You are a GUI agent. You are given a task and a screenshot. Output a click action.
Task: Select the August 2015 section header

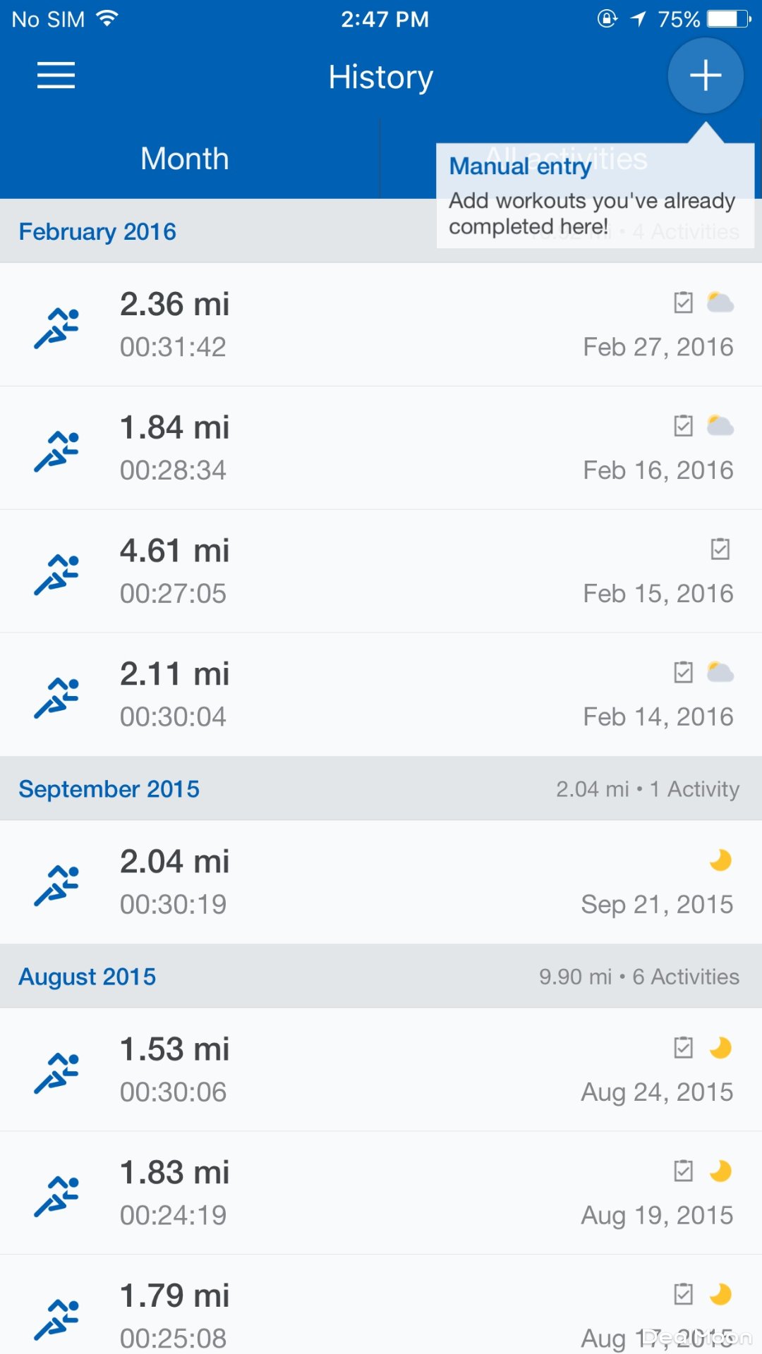point(87,977)
